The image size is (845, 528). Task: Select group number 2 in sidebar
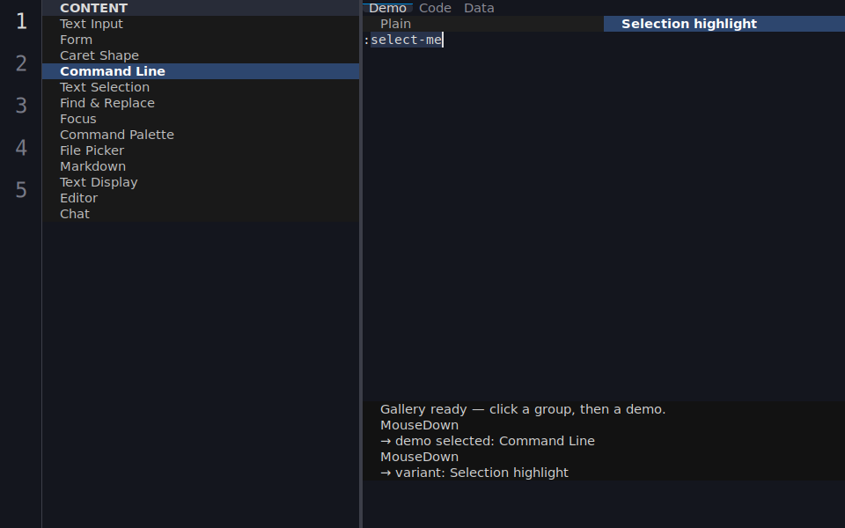click(21, 63)
